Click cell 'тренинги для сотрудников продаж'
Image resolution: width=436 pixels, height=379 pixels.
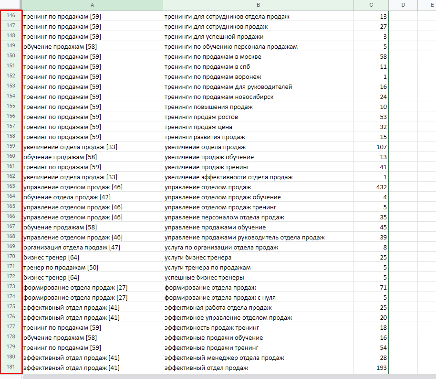coord(258,27)
